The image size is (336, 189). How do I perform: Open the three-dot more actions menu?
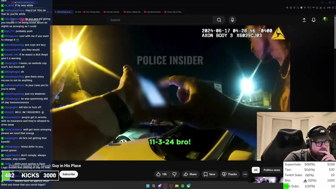click(245, 174)
